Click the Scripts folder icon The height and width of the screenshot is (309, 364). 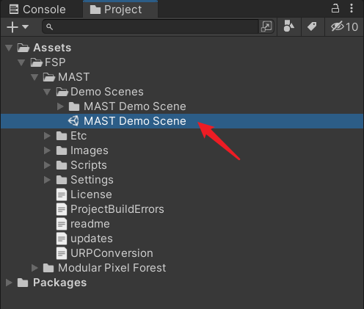point(62,165)
